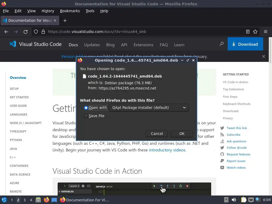Open the File menu
Screen dimensions: 272x204
pos(6,11)
